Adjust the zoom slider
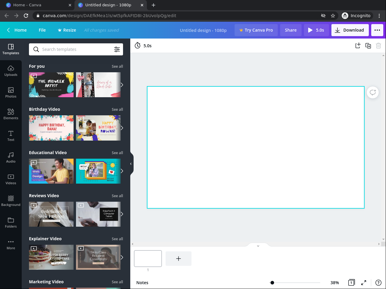Image resolution: width=386 pixels, height=289 pixels. coord(295,283)
